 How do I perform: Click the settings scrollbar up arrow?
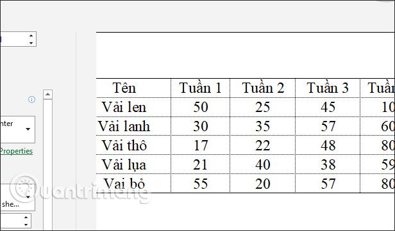tap(47, 95)
